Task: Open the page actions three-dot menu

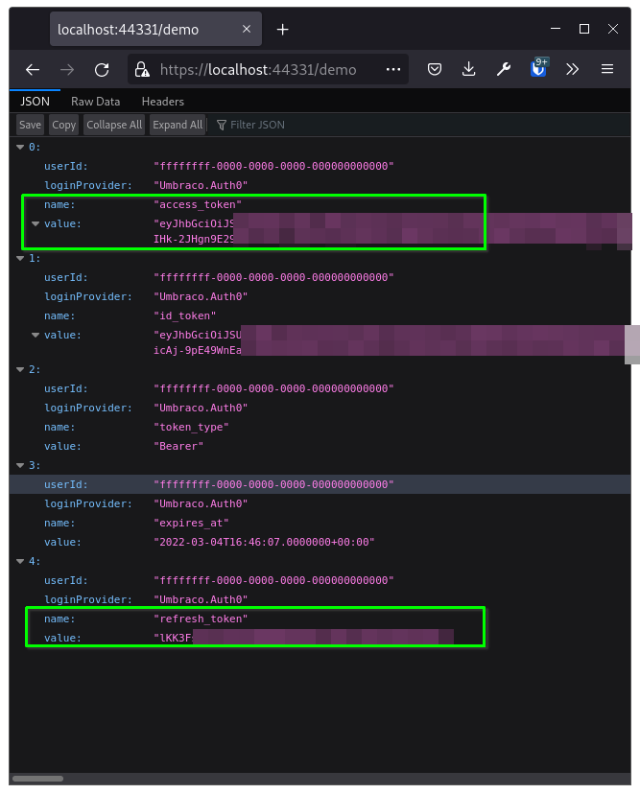Action: click(393, 69)
